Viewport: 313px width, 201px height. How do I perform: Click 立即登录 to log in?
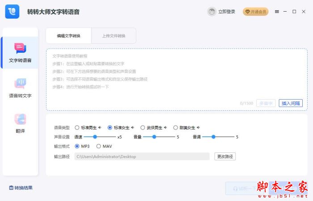tap(227, 12)
